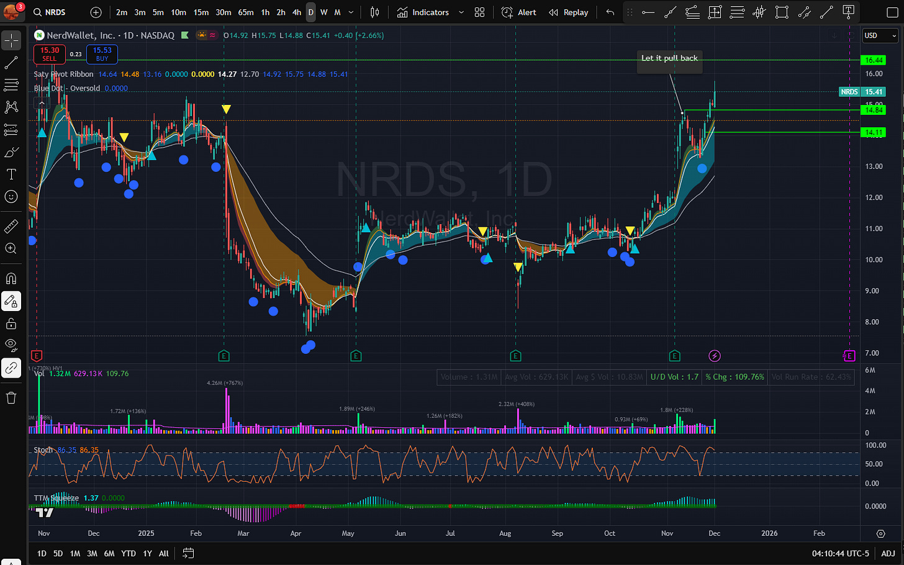Click the magenta upcoming E earnings marker
Image resolution: width=904 pixels, height=565 pixels.
tap(849, 356)
